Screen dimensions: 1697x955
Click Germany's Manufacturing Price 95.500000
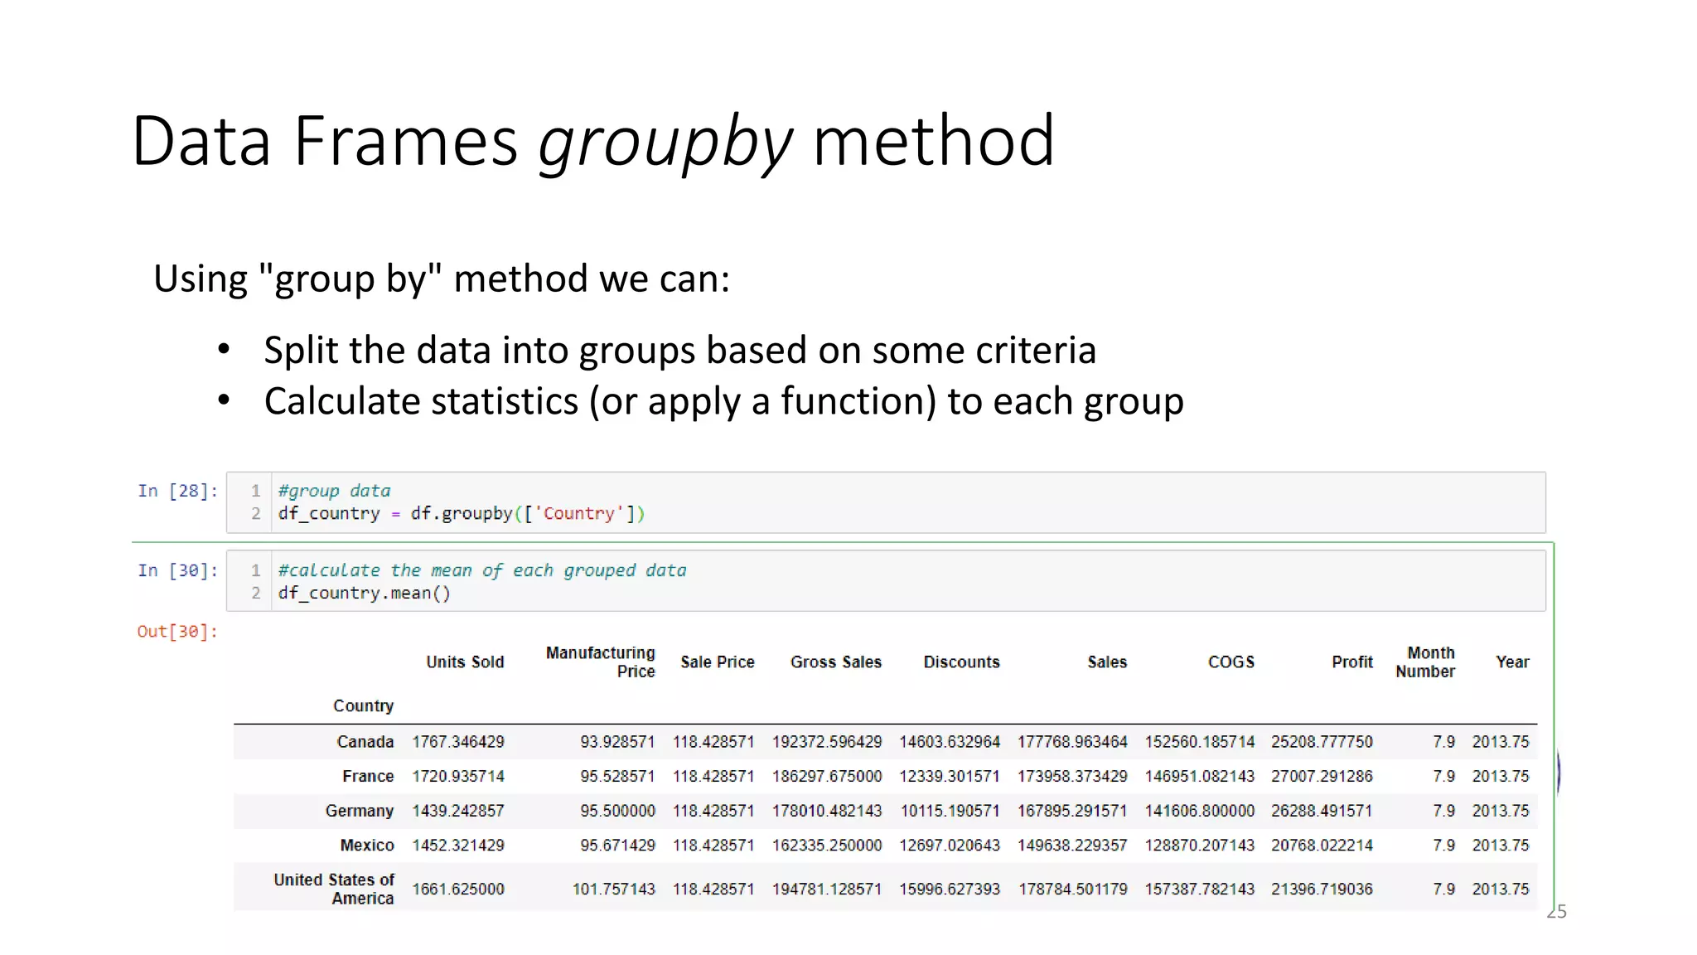coord(617,812)
